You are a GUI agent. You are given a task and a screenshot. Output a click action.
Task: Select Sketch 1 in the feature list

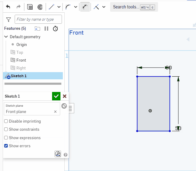pos(19,76)
